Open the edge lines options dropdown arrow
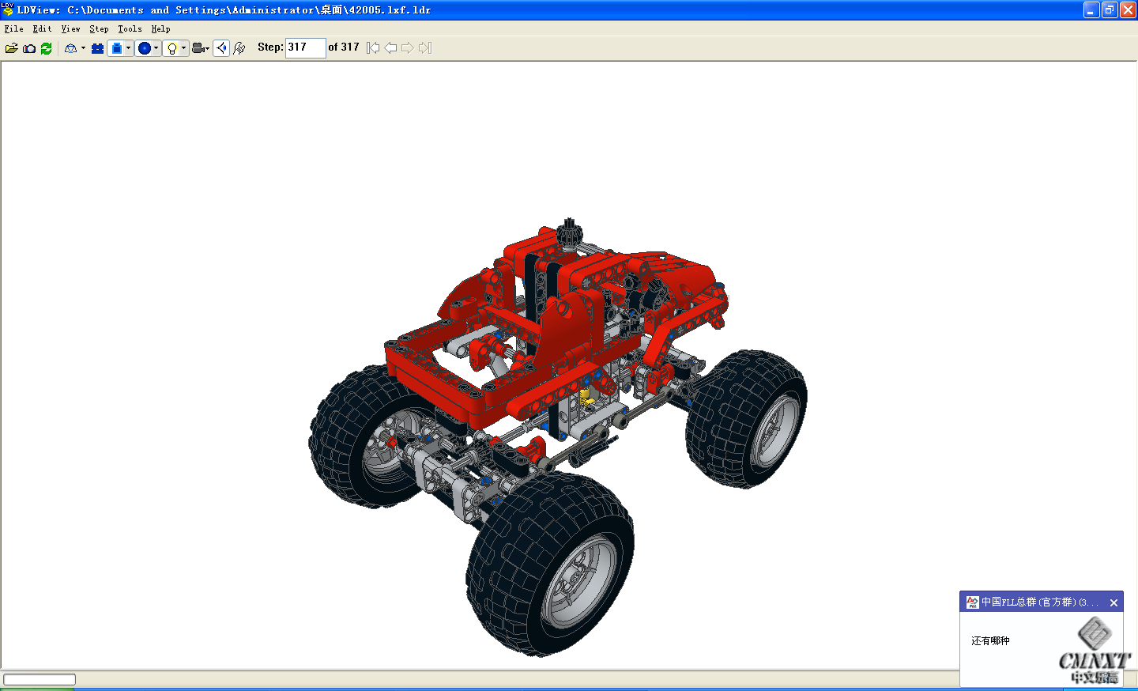Screen dimensions: 1138x691 pyautogui.click(x=128, y=48)
